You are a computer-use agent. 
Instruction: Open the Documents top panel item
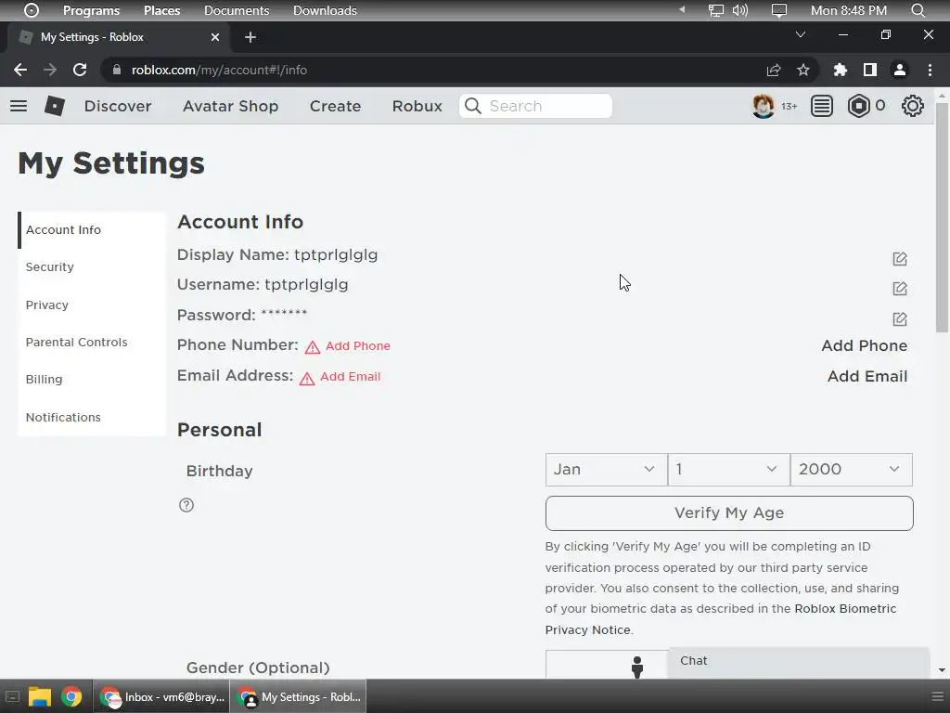[x=237, y=10]
